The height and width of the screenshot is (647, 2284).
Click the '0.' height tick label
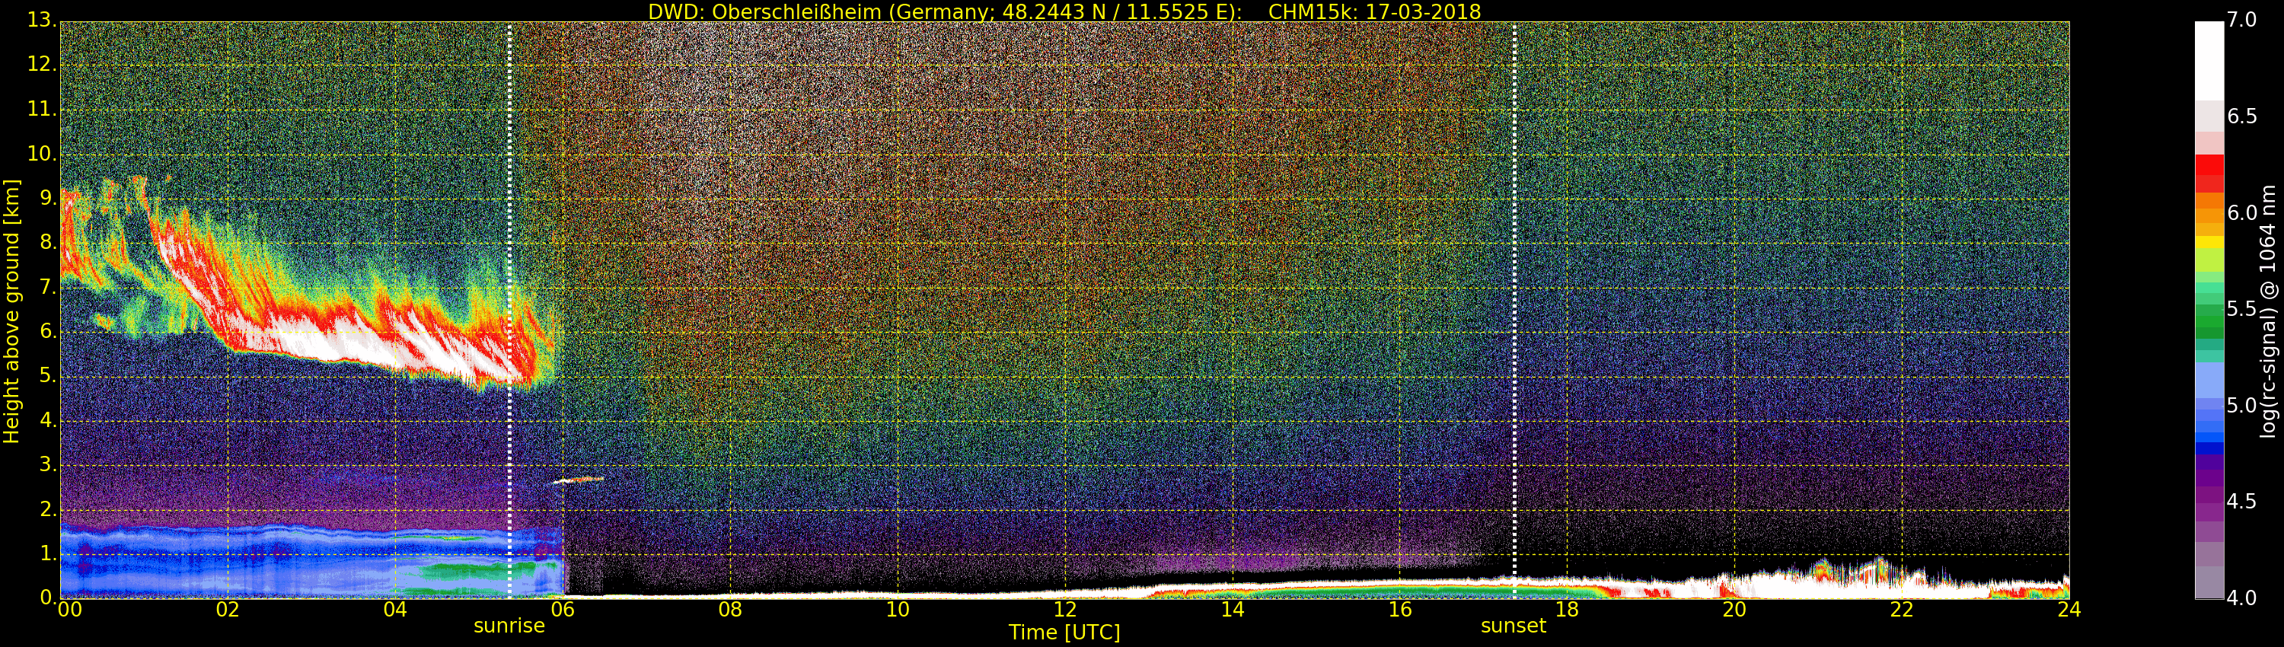tap(47, 598)
